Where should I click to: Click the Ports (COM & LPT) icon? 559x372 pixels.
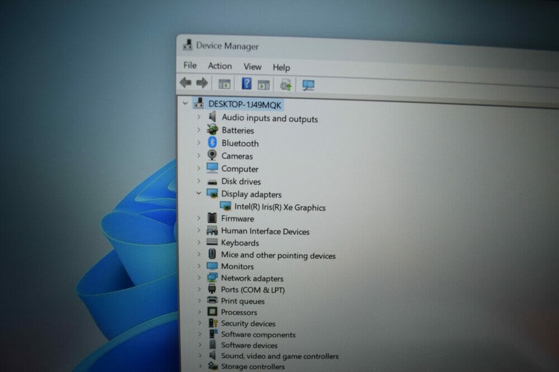(212, 289)
